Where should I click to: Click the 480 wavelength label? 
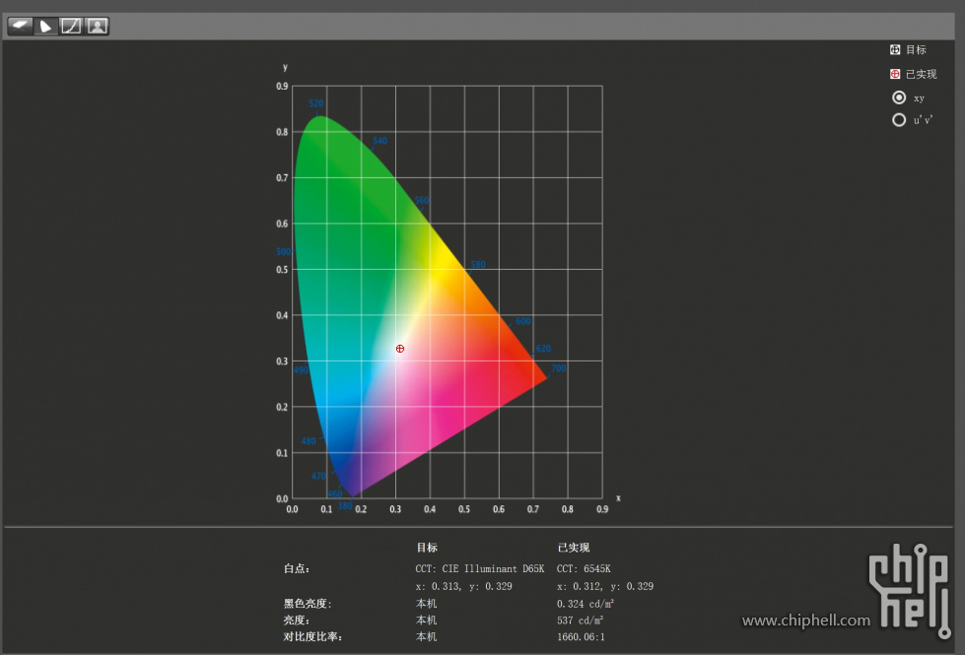coord(309,441)
